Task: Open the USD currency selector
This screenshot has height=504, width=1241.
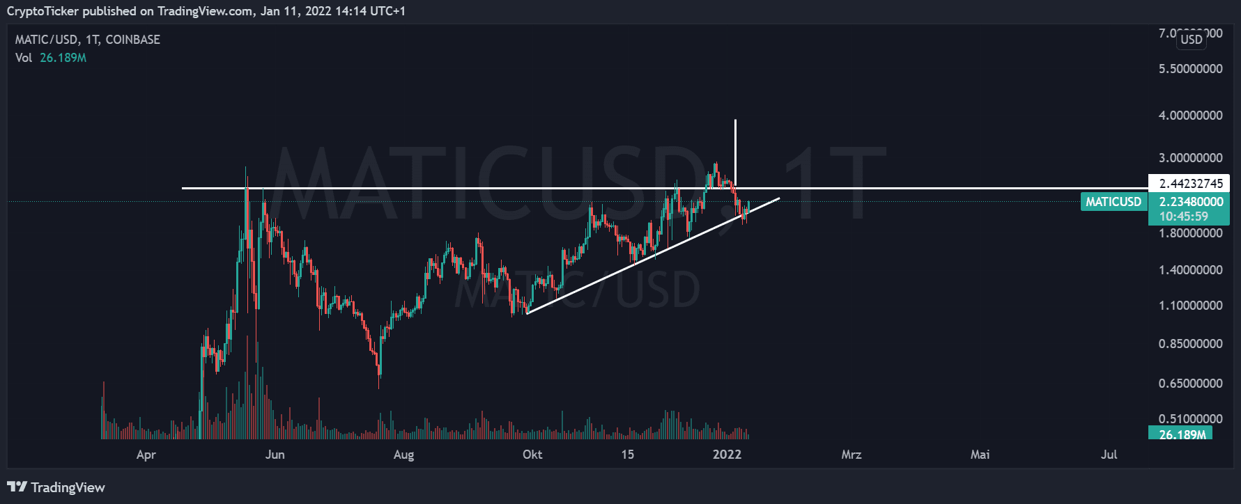Action: [1191, 40]
